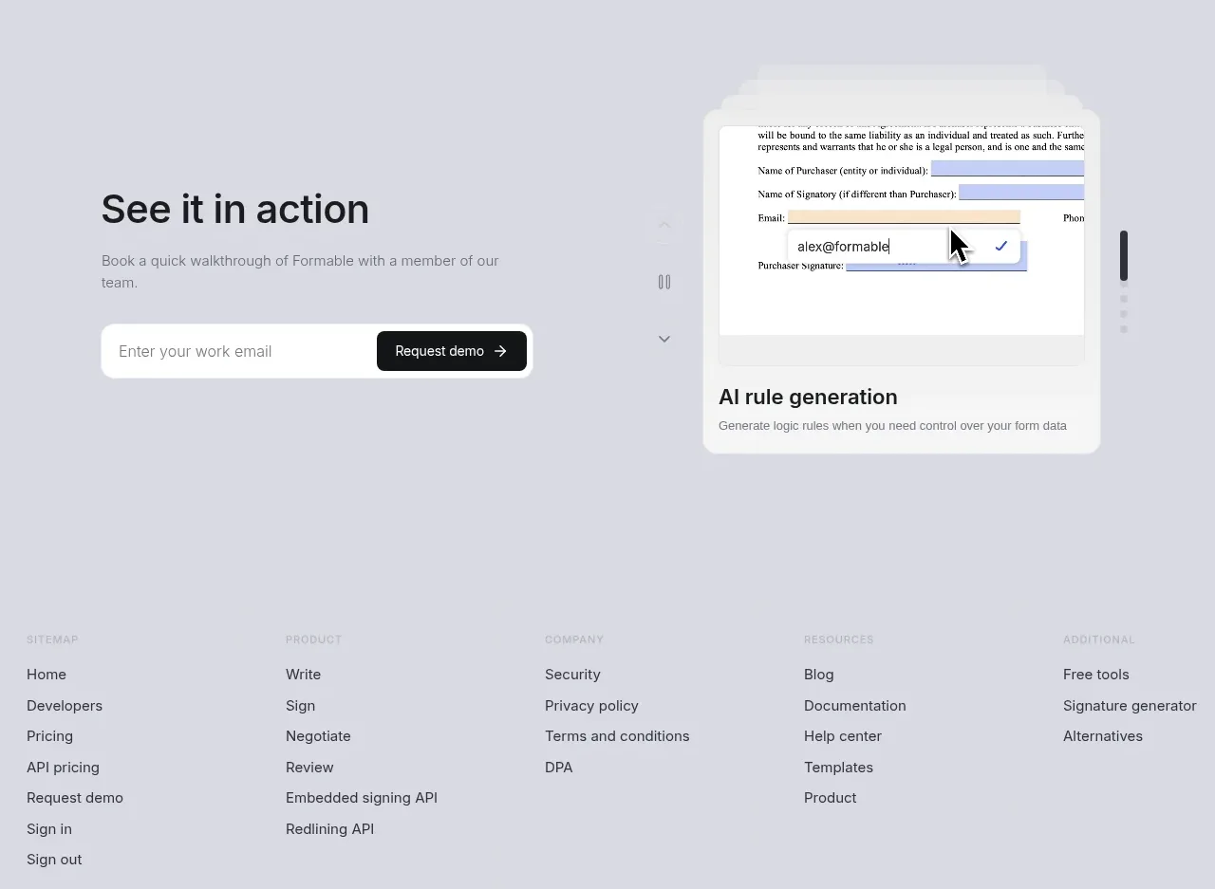
Task: Go to the Developers page
Action: pyautogui.click(x=65, y=706)
